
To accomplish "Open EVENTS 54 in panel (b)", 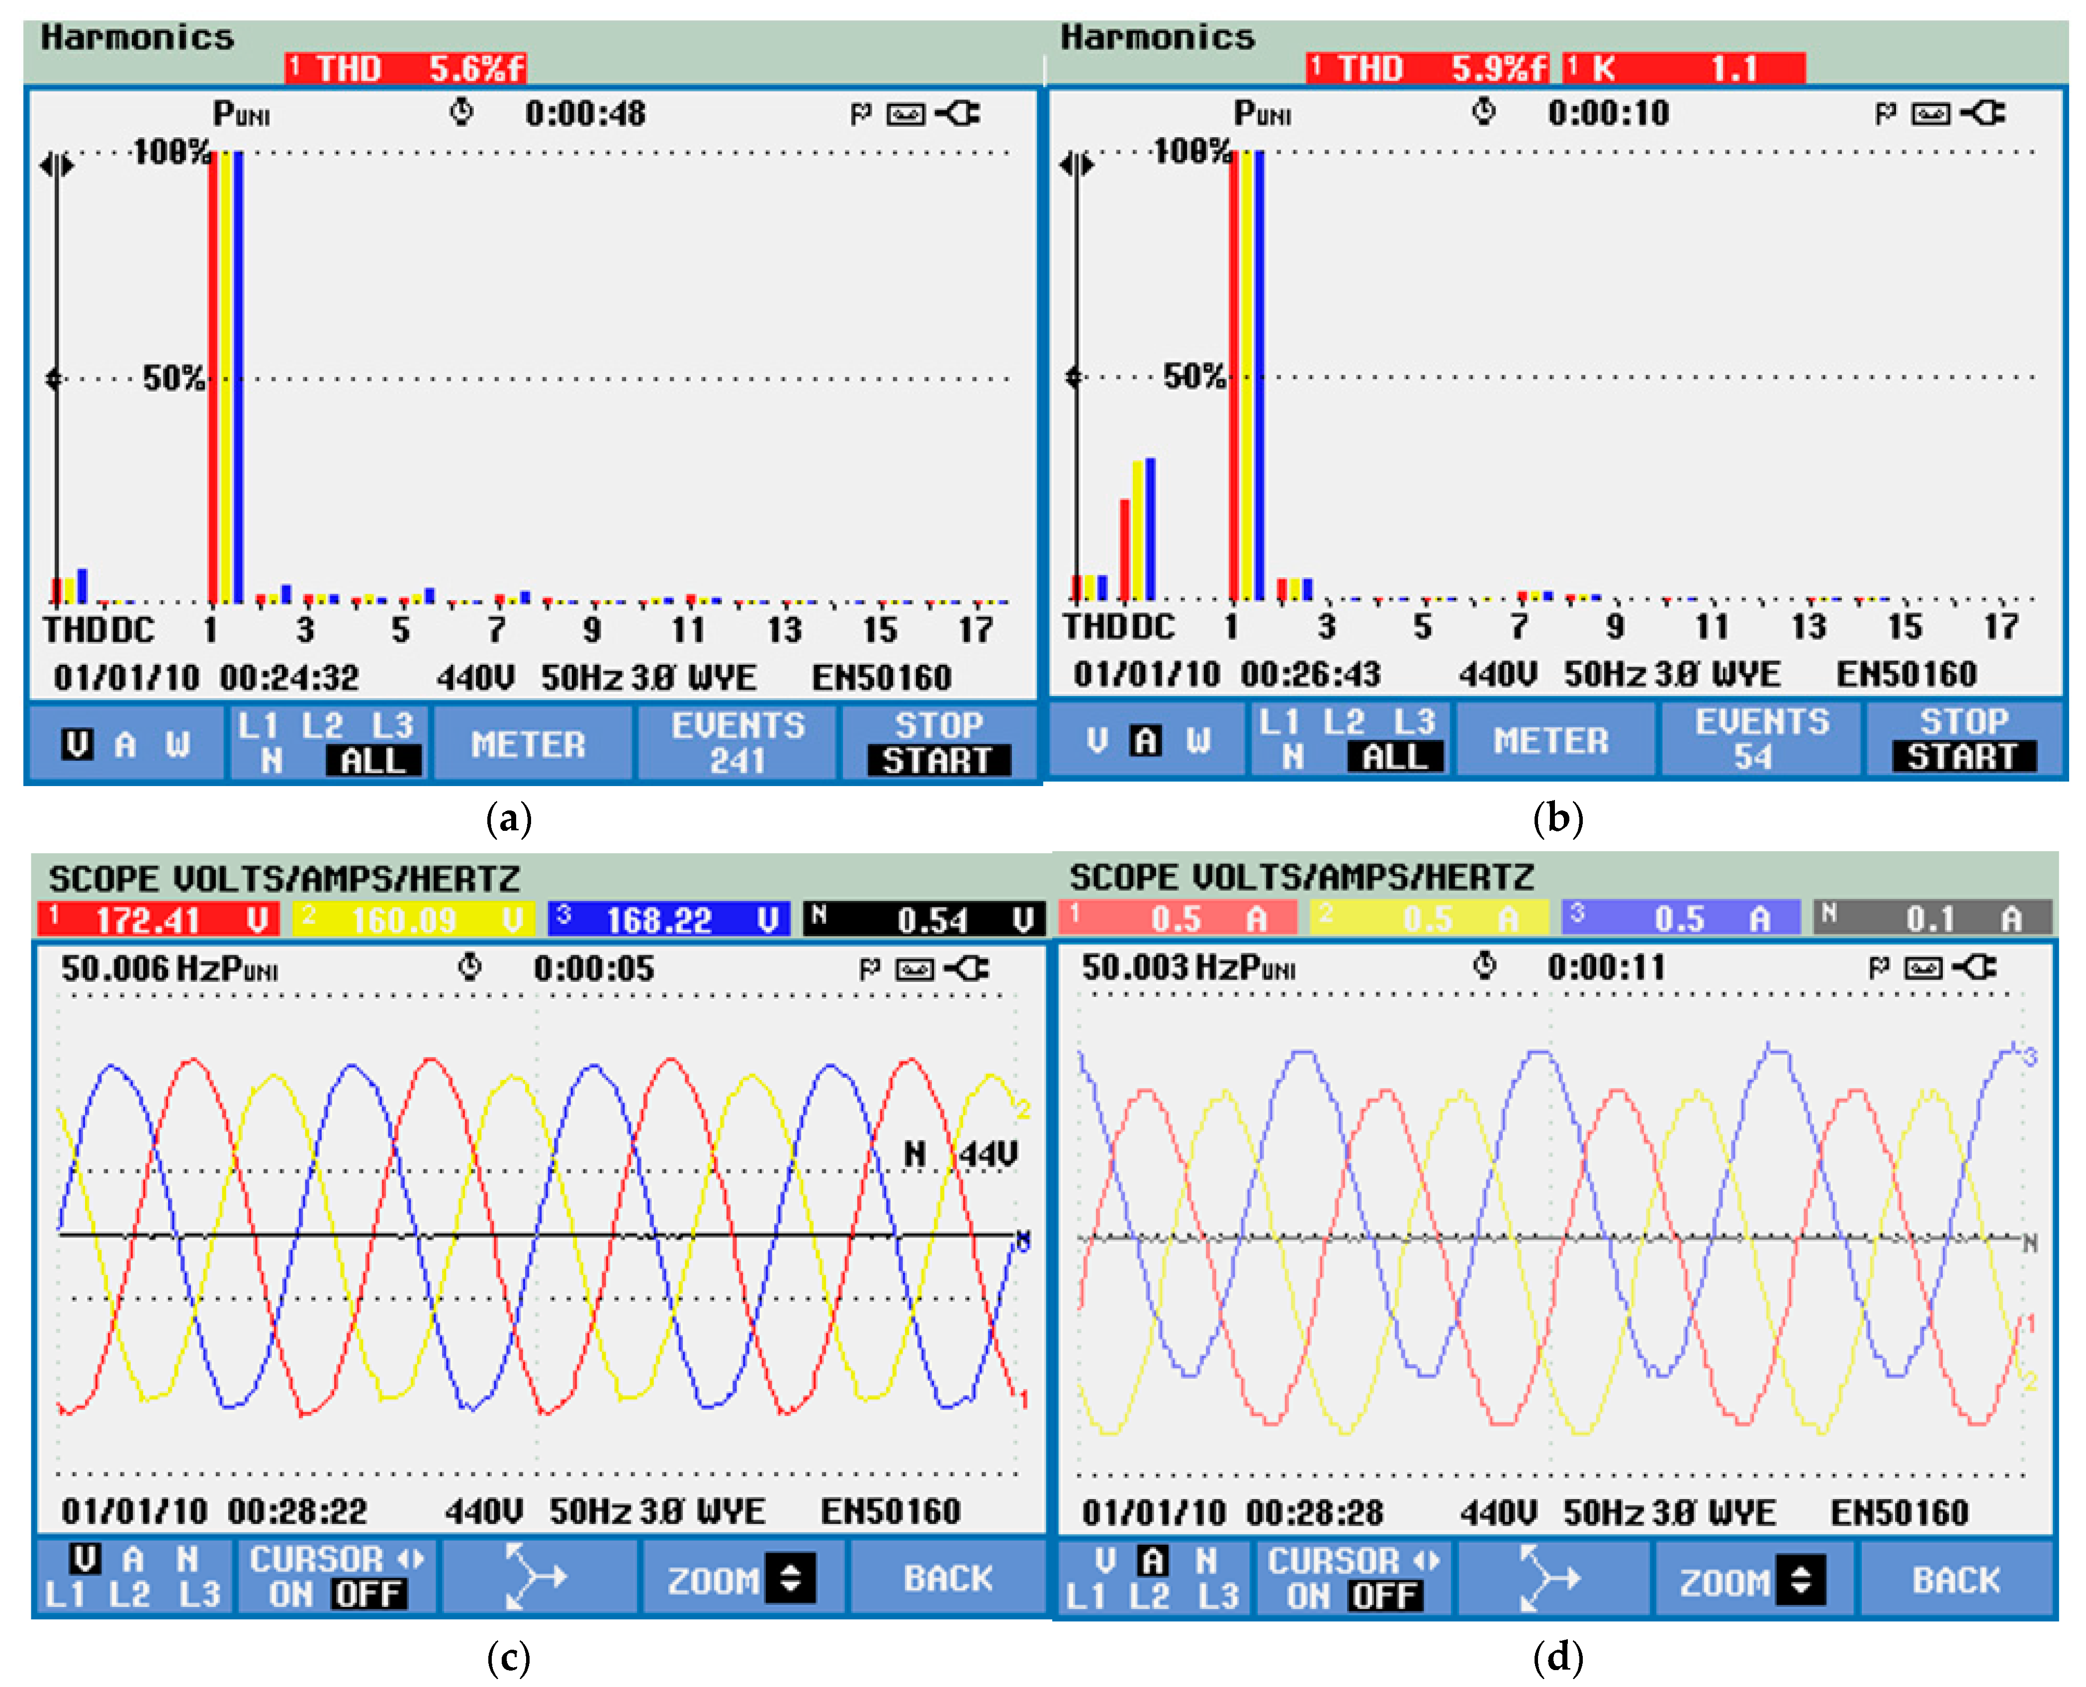I will (1760, 739).
